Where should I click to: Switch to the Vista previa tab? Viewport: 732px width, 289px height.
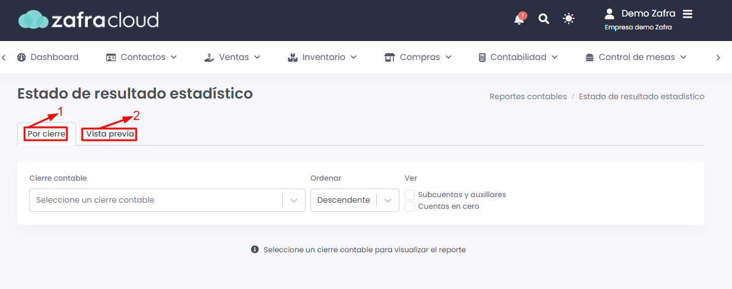[x=110, y=134]
